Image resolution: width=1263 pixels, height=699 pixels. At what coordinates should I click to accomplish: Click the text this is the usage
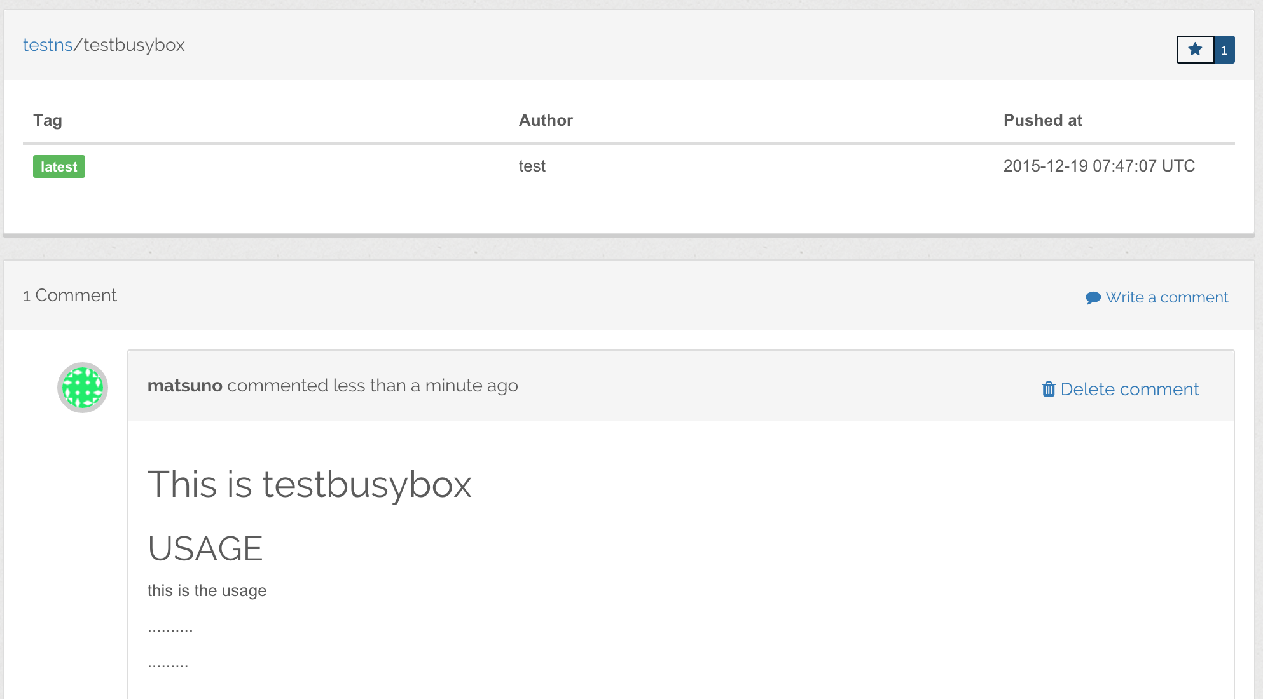click(x=207, y=591)
